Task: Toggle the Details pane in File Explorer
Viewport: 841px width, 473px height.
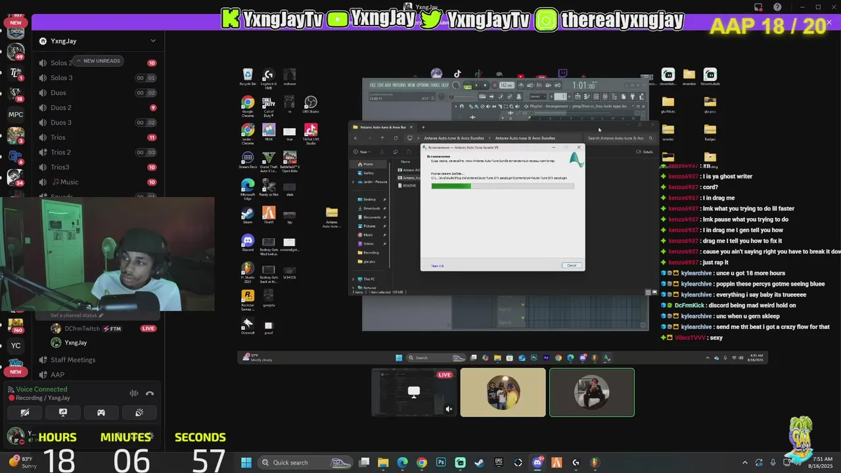Action: 645,152
